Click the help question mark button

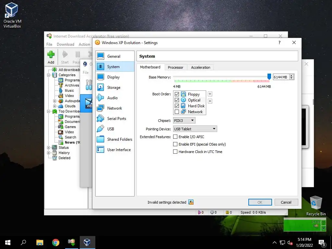pos(279,42)
